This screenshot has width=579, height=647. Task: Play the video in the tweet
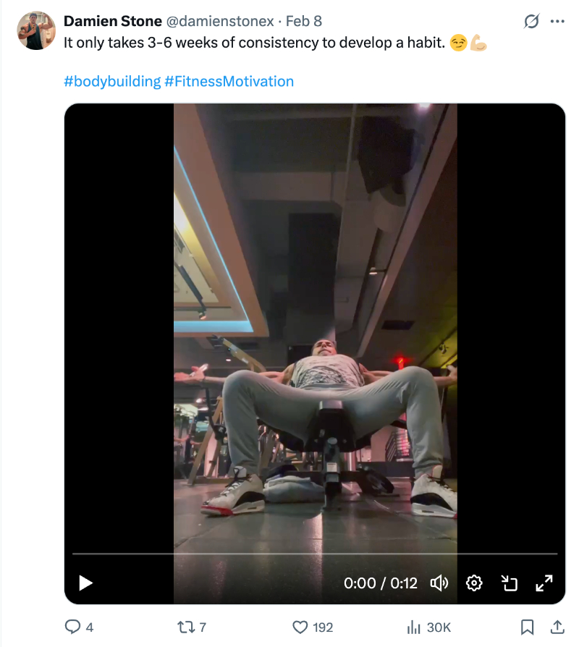[85, 583]
